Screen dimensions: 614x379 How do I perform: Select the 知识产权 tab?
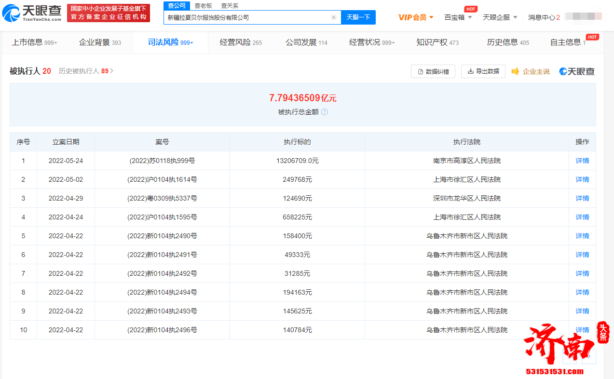click(x=437, y=42)
